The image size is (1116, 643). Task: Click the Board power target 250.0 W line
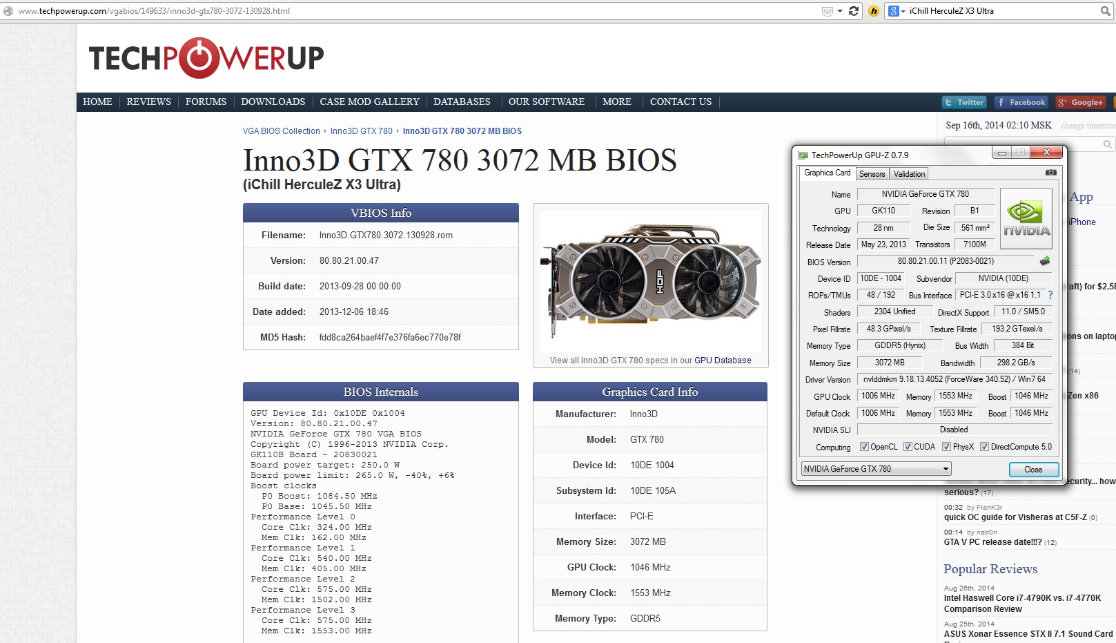pyautogui.click(x=325, y=465)
